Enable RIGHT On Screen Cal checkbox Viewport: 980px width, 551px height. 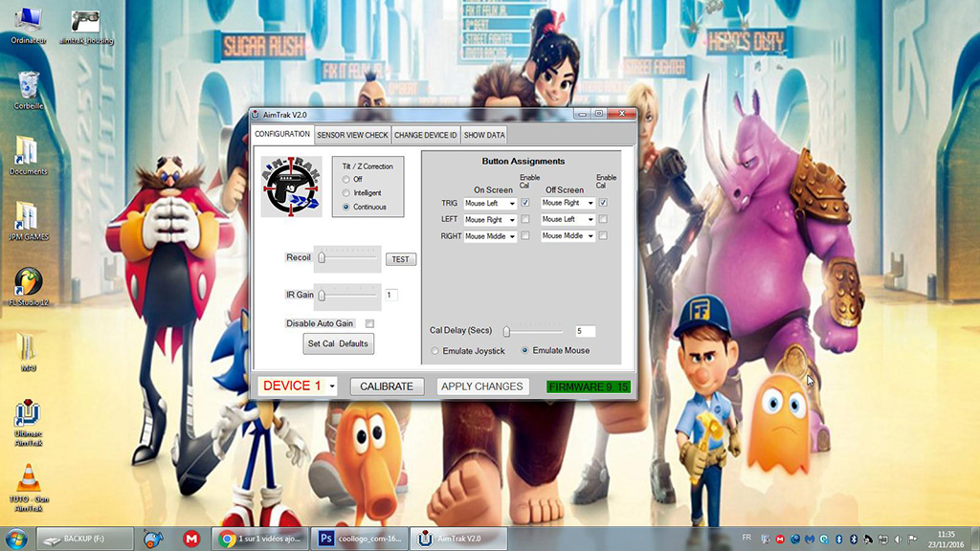click(525, 235)
